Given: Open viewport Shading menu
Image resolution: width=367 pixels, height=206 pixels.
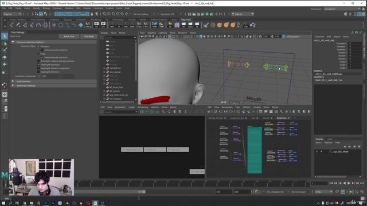Looking at the screenshot, I should tap(151, 33).
